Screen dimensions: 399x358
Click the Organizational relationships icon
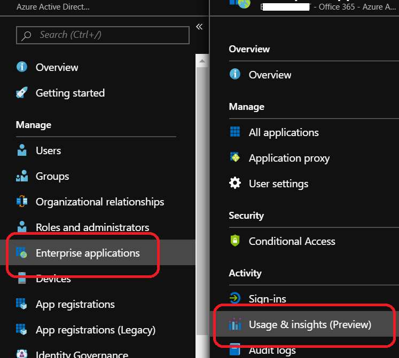pos(22,202)
